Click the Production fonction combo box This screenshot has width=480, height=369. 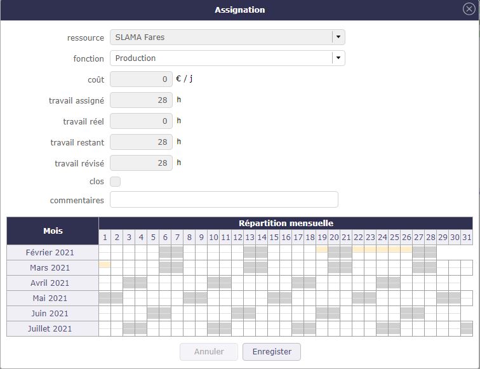tap(221, 58)
